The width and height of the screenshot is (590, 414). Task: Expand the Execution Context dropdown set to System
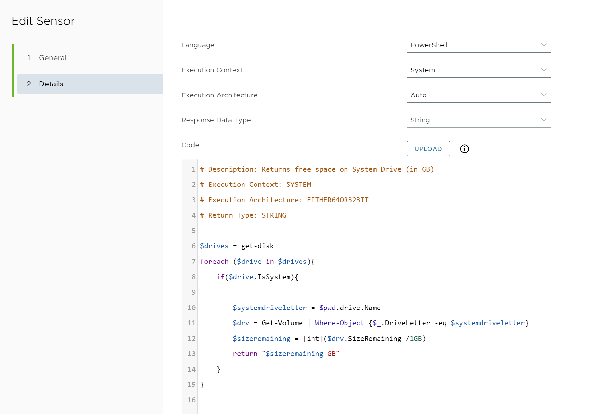[478, 70]
